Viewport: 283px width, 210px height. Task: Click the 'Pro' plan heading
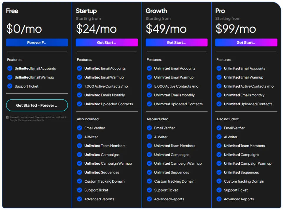(220, 11)
